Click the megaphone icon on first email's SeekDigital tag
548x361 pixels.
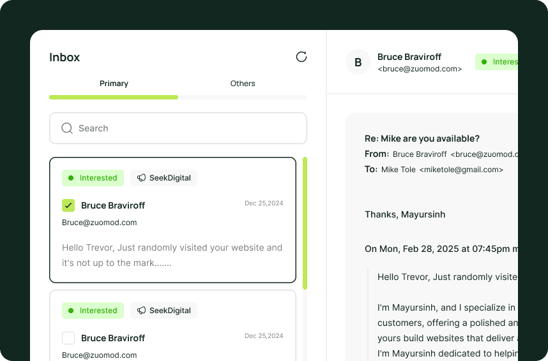[x=141, y=178]
